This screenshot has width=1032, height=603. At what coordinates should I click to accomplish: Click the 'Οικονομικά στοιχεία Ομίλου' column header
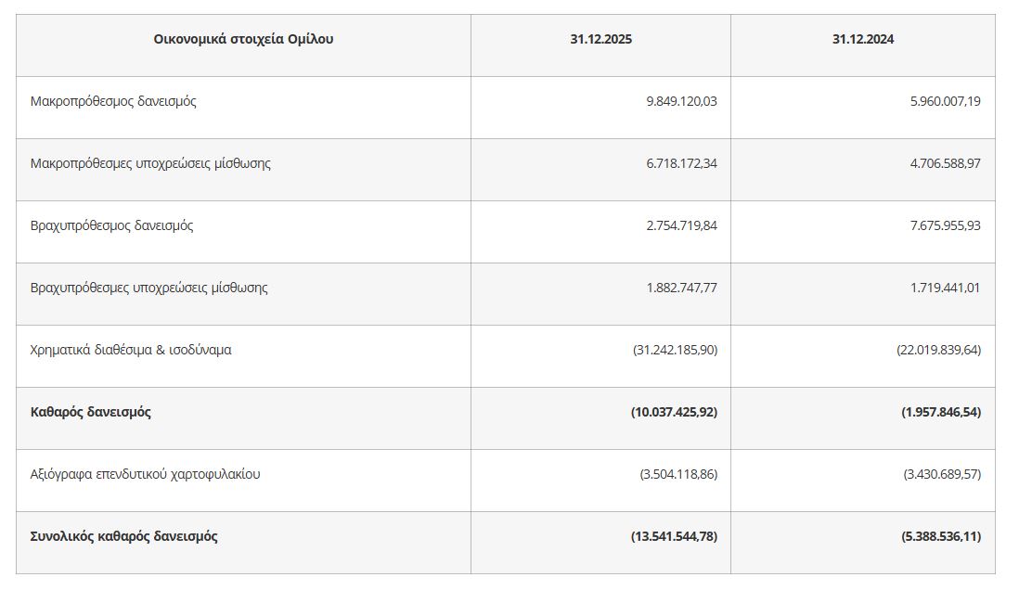click(x=243, y=40)
